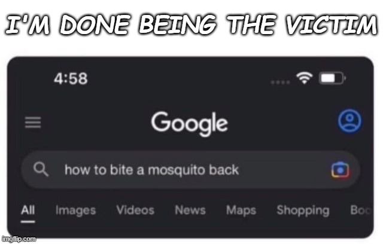Tap the battery status icon
This screenshot has width=383, height=244.
coord(333,78)
